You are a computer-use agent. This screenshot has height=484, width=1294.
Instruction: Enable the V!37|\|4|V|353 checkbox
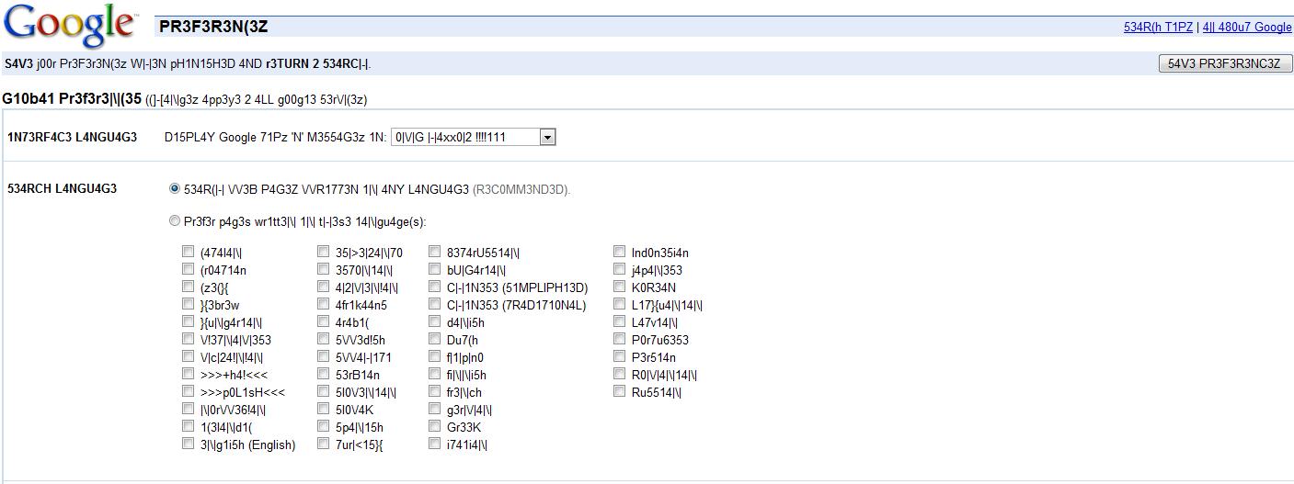pos(189,339)
